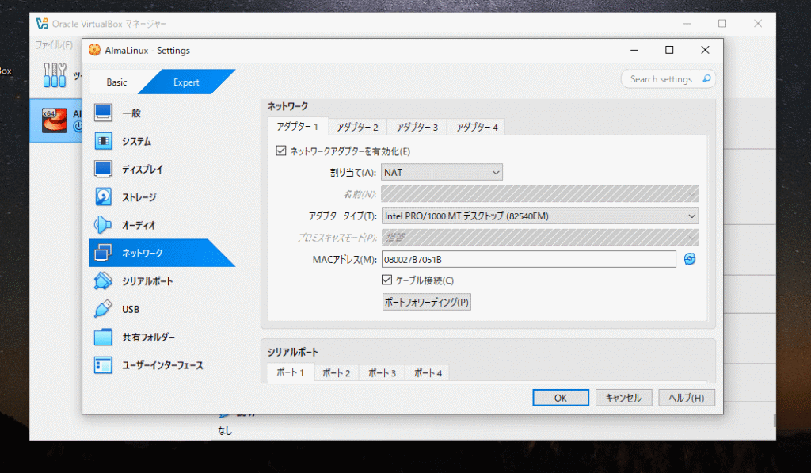Select the ネットワーク category icon
The width and height of the screenshot is (811, 473).
103,253
